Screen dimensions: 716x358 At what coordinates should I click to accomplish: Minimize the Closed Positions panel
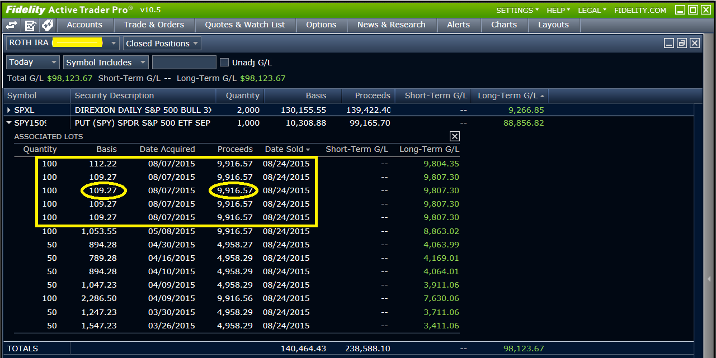[669, 43]
